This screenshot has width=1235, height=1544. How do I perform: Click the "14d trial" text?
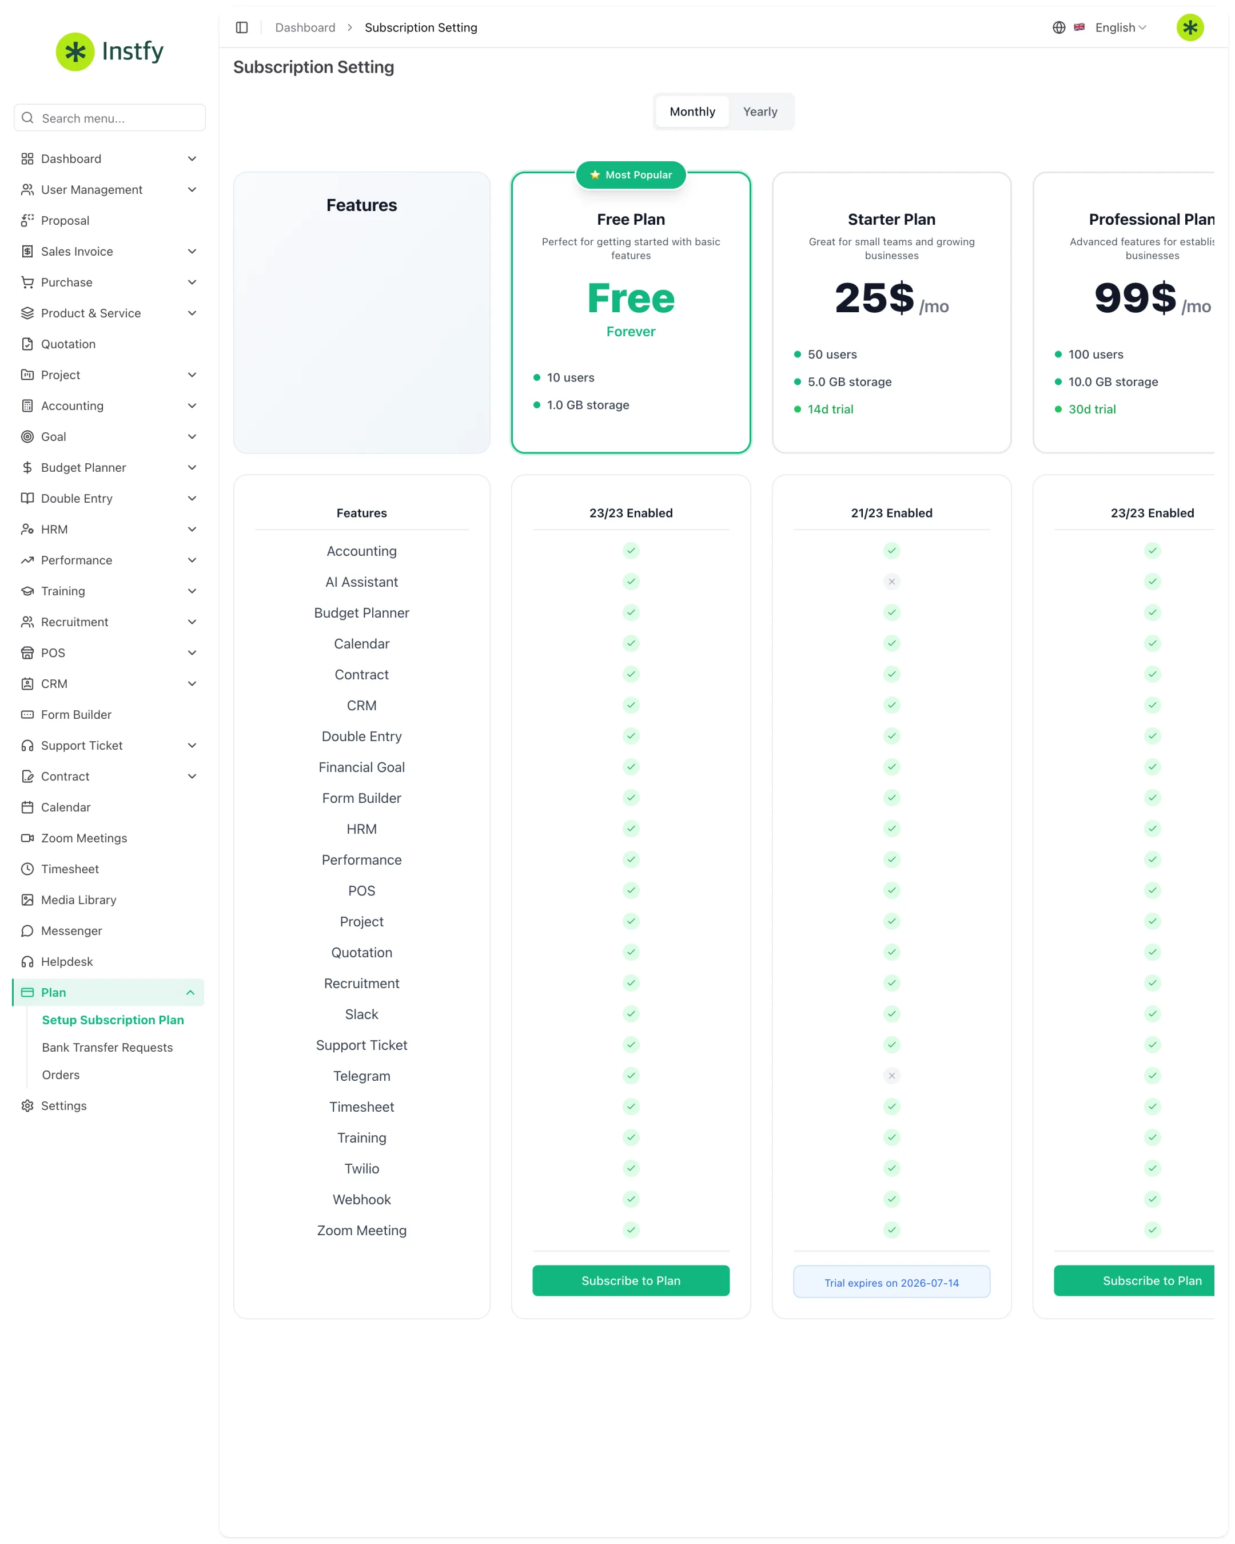[x=831, y=409]
